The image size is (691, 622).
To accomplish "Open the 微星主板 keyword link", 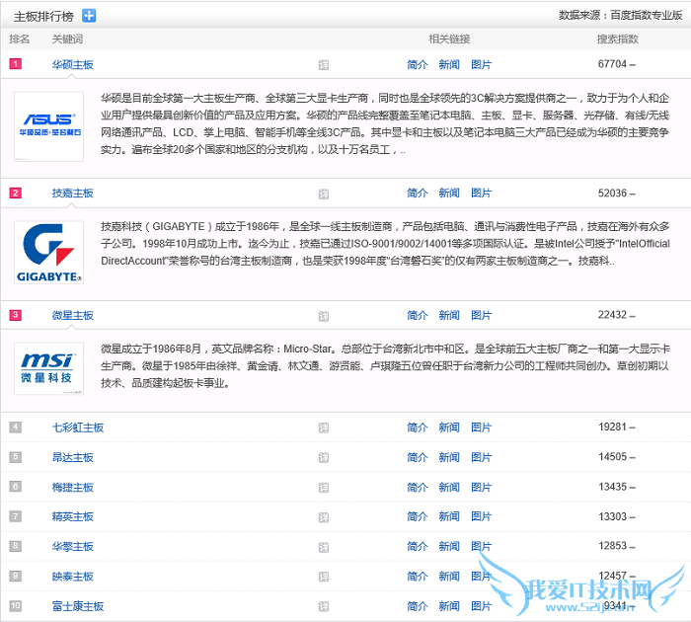I will 73,315.
